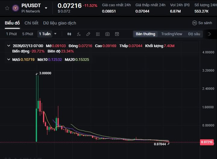This screenshot has height=159, width=217.
Task: Click the Vol 24h (PI) value 6.87M
Action: (175, 11)
